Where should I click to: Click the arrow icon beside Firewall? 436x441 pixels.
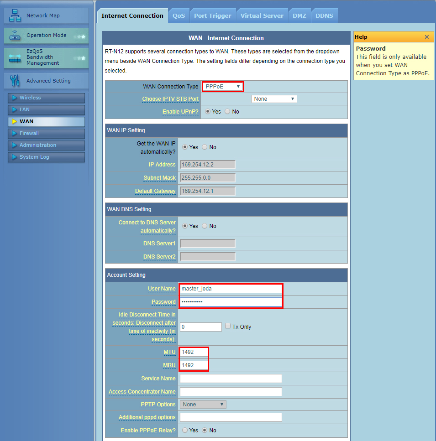[x=14, y=133]
